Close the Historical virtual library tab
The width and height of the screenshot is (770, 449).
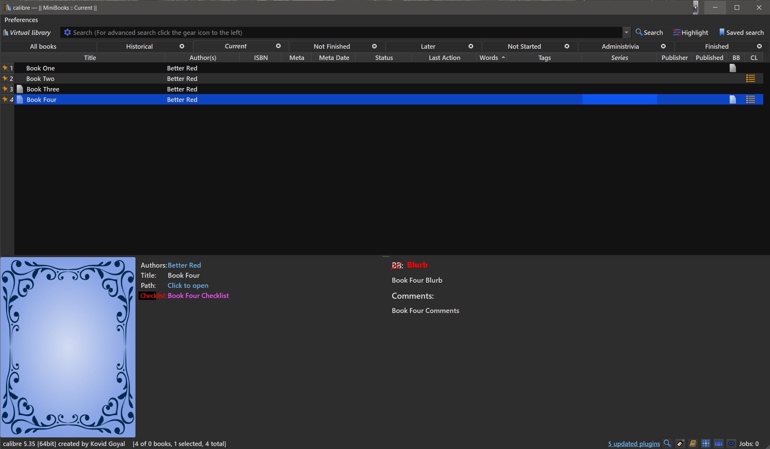point(182,46)
